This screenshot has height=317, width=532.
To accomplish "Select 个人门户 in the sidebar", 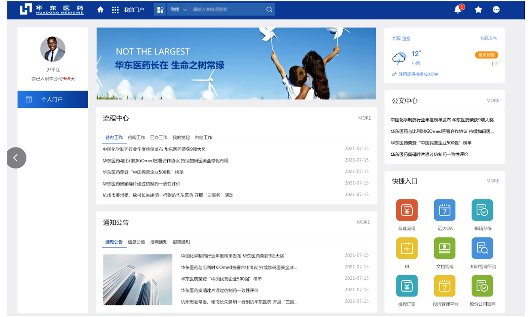I will pos(53,99).
